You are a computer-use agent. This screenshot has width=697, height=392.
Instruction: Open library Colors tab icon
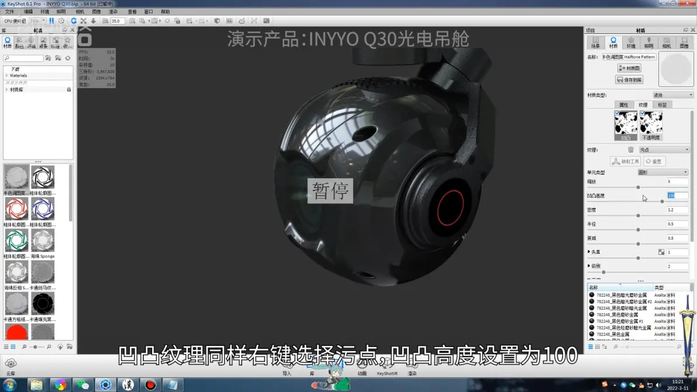(19, 43)
